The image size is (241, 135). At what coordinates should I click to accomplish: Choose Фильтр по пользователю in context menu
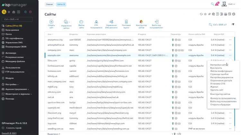point(223,98)
